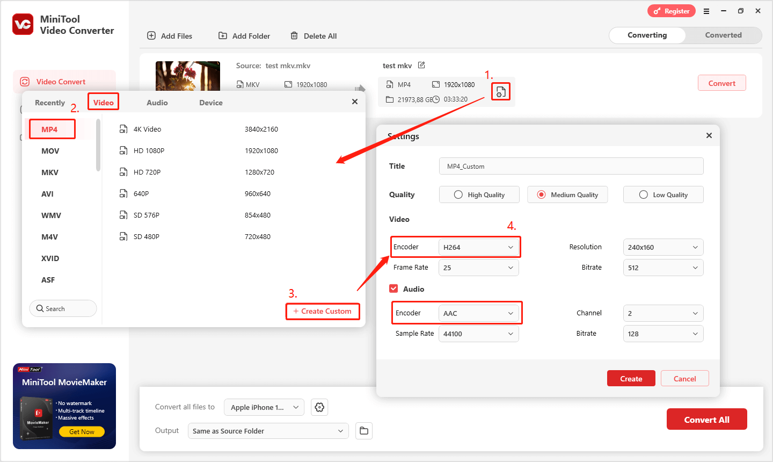Click the MiniTool Video Converter logo
The height and width of the screenshot is (462, 773).
(23, 24)
